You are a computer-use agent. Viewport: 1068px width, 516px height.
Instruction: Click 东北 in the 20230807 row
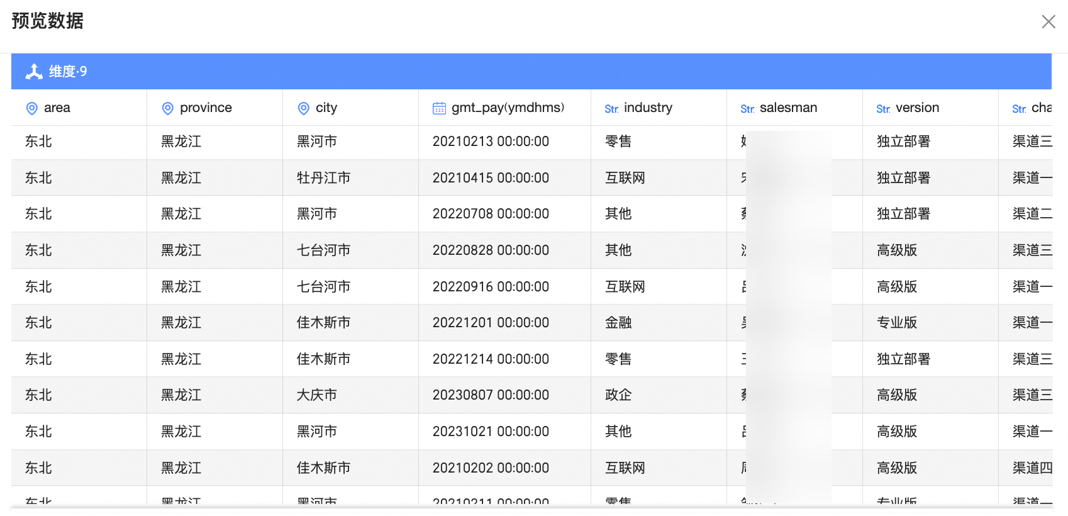click(38, 395)
